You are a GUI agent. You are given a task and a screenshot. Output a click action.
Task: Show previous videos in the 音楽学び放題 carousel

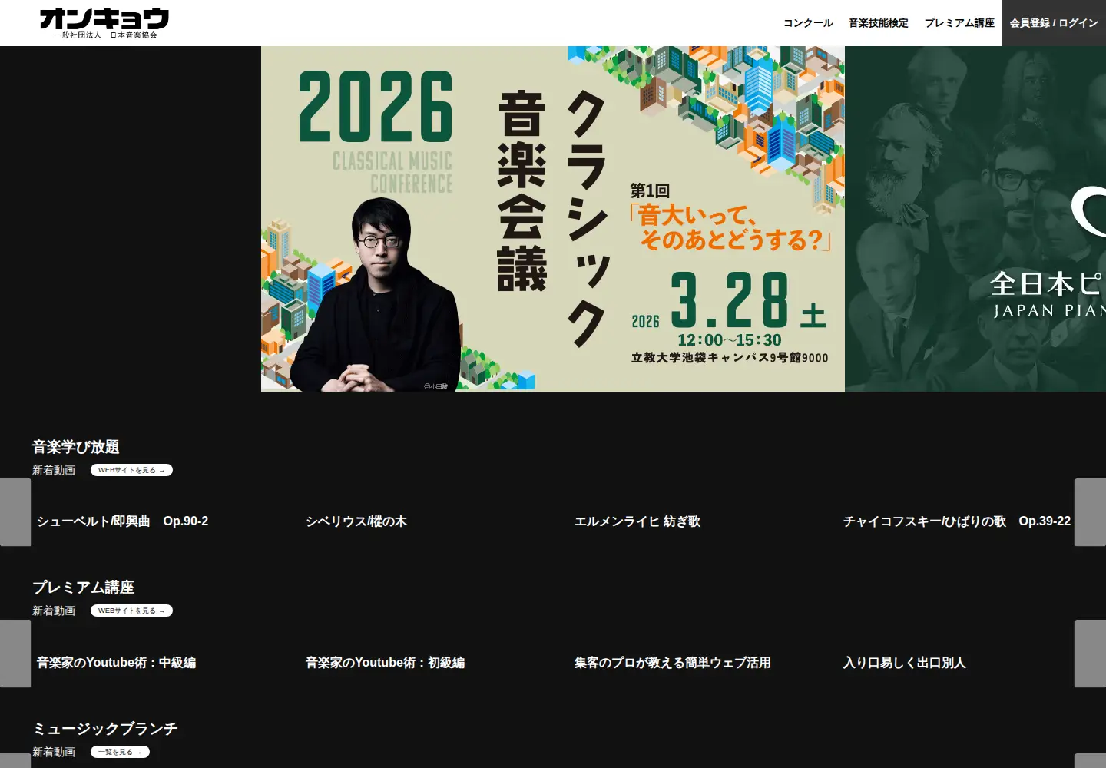click(x=15, y=512)
